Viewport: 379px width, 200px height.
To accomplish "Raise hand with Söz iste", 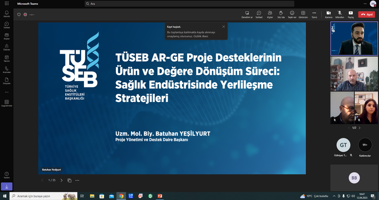I will pos(281,14).
